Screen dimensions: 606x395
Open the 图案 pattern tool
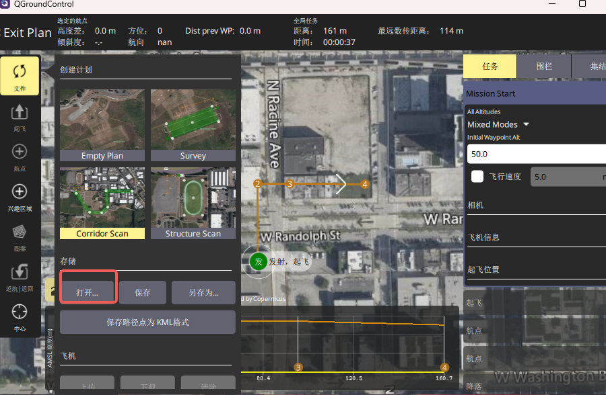(x=20, y=238)
